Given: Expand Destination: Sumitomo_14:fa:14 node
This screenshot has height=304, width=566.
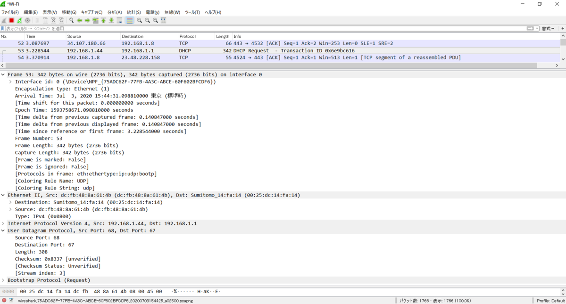Looking at the screenshot, I should click(x=10, y=202).
